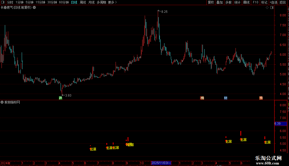Click the 8.25 high price label
This screenshot has height=166, width=289.
click(164, 12)
